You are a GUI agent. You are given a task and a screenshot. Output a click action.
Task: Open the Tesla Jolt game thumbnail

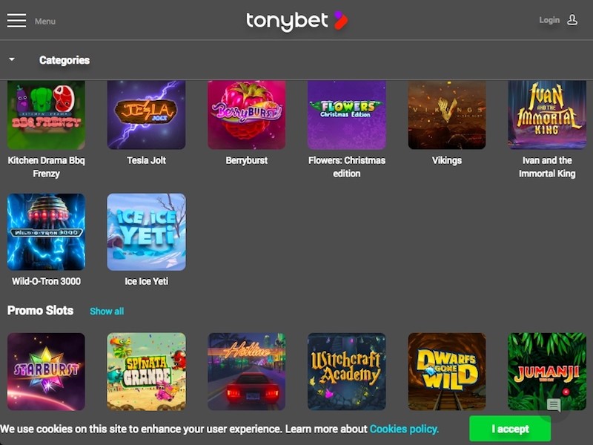[146, 115]
